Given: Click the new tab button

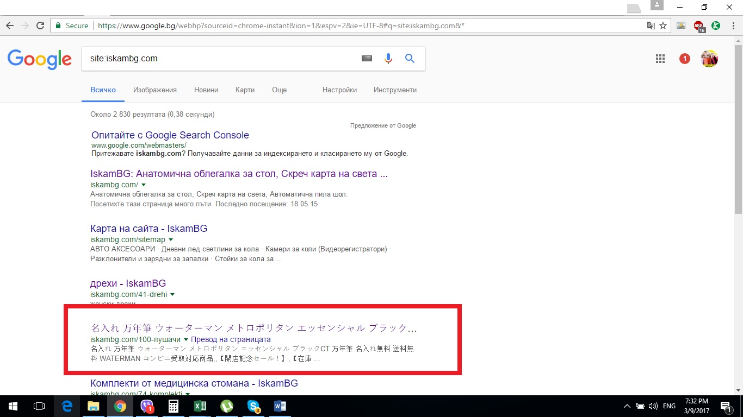Looking at the screenshot, I should click(x=634, y=8).
